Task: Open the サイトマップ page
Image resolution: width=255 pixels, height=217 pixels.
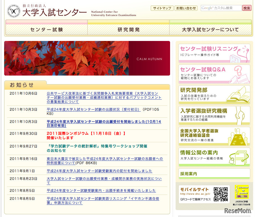Action: (162, 8)
